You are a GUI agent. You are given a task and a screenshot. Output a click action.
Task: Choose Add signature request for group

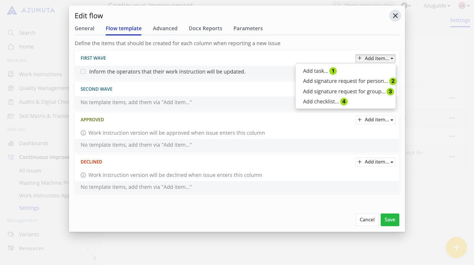point(344,91)
